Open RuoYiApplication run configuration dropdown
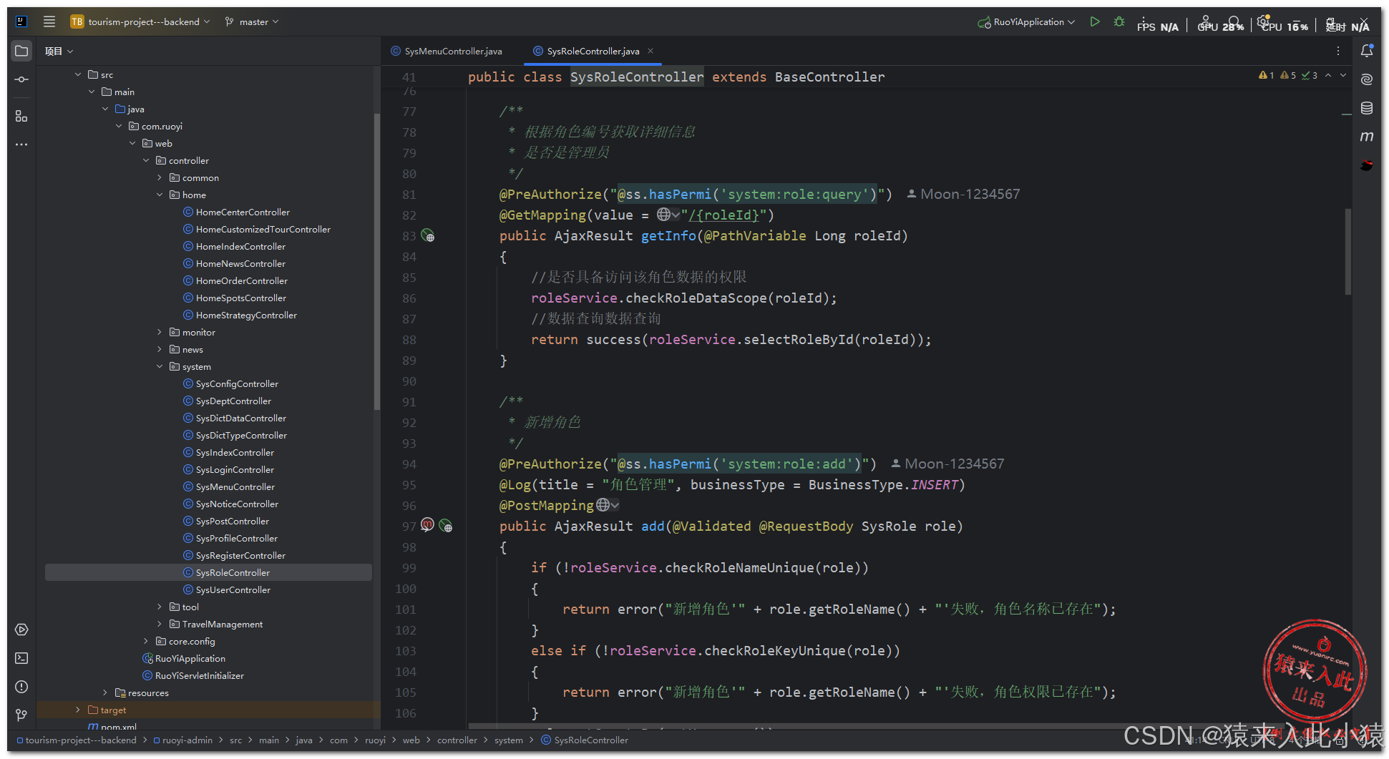This screenshot has width=1389, height=759. point(1027,21)
